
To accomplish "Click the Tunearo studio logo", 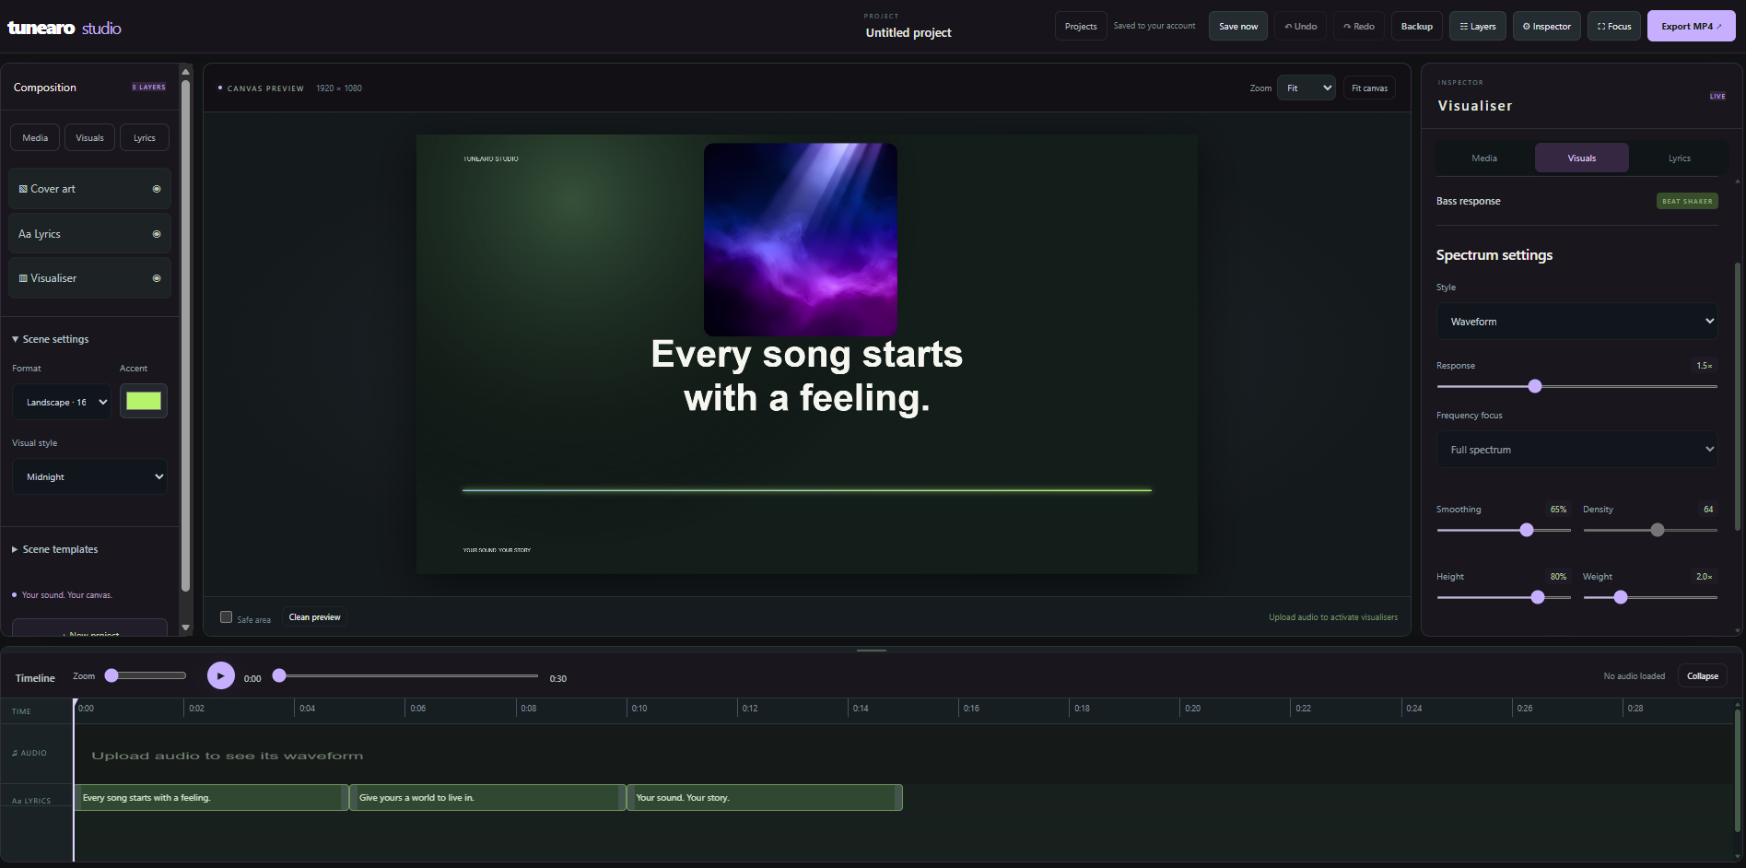I will pos(64,28).
